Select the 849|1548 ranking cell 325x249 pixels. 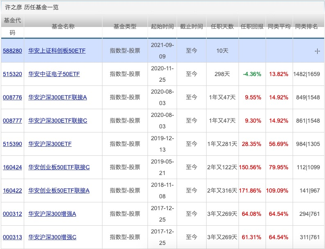tap(308, 97)
